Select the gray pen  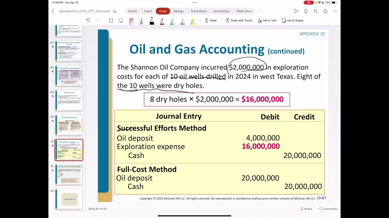(x=182, y=21)
